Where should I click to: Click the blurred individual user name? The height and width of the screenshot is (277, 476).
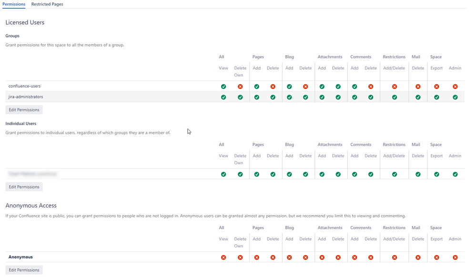(32, 174)
